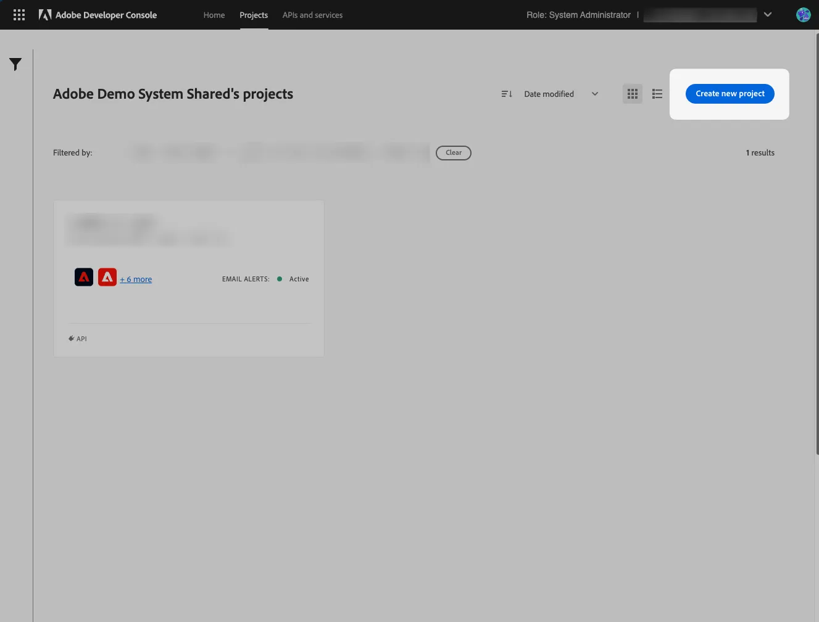Image resolution: width=819 pixels, height=622 pixels.
Task: Switch to grid view
Action: click(633, 94)
